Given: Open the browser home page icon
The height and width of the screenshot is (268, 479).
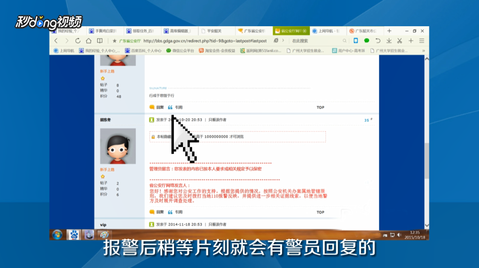Looking at the screenshot, I should pyautogui.click(x=89, y=40).
